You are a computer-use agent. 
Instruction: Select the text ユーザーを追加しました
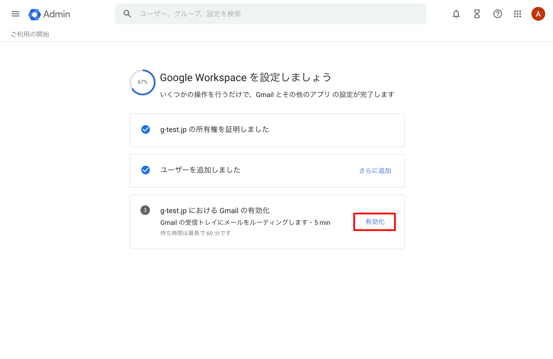200,170
